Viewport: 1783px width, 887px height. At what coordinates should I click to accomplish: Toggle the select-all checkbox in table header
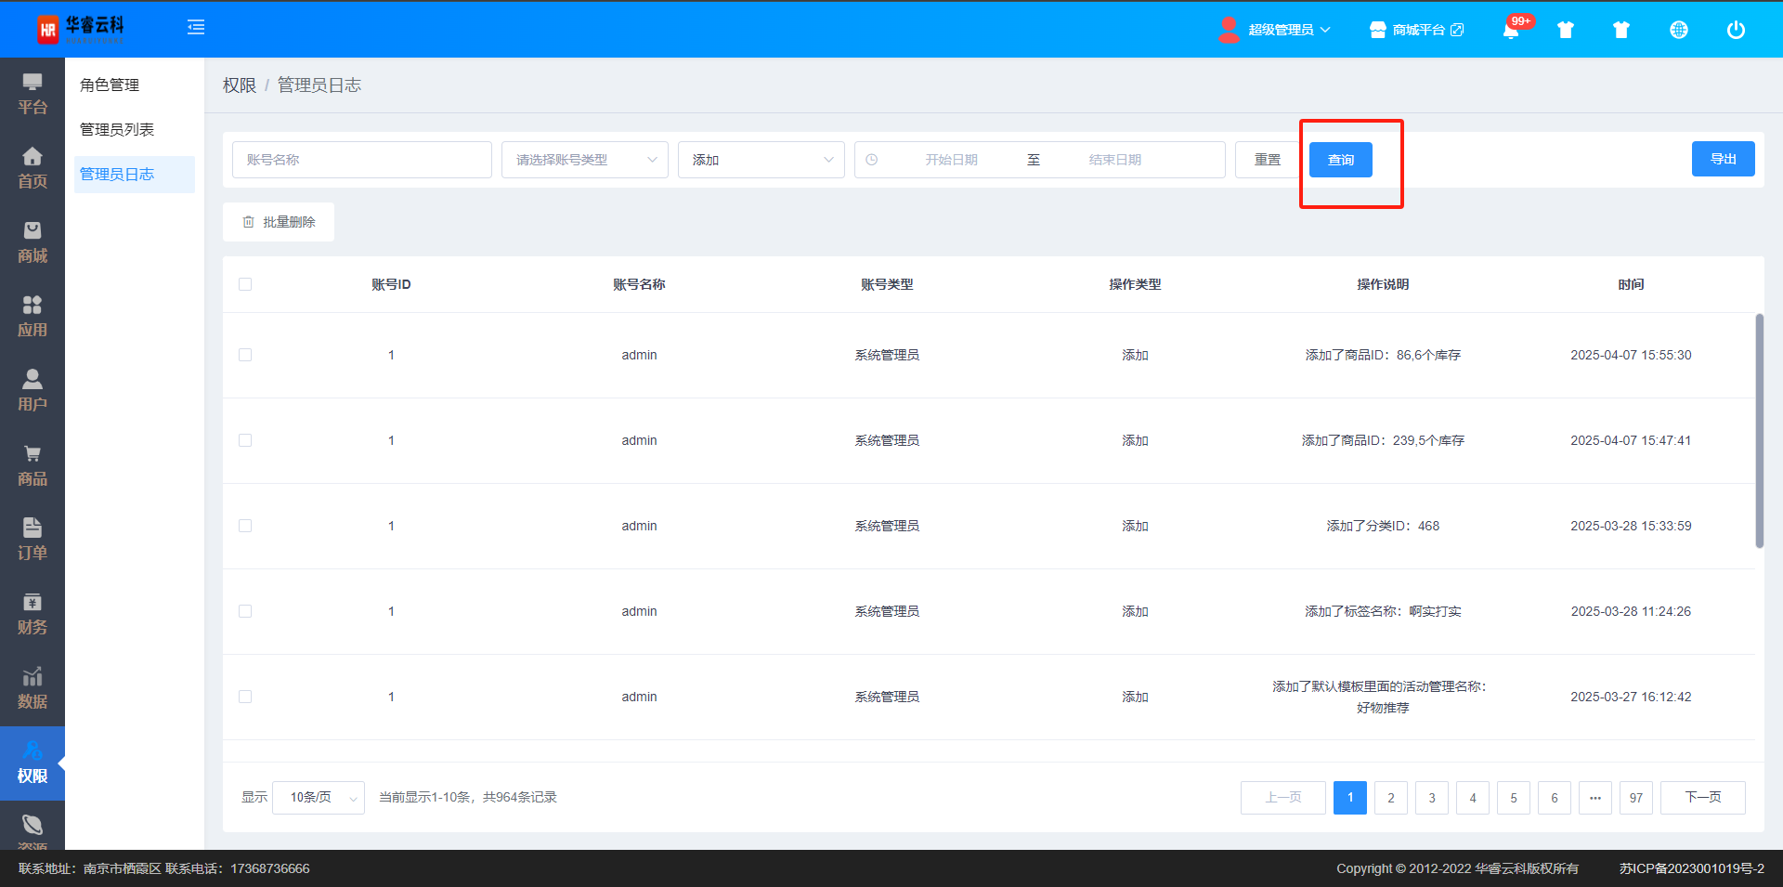[245, 284]
